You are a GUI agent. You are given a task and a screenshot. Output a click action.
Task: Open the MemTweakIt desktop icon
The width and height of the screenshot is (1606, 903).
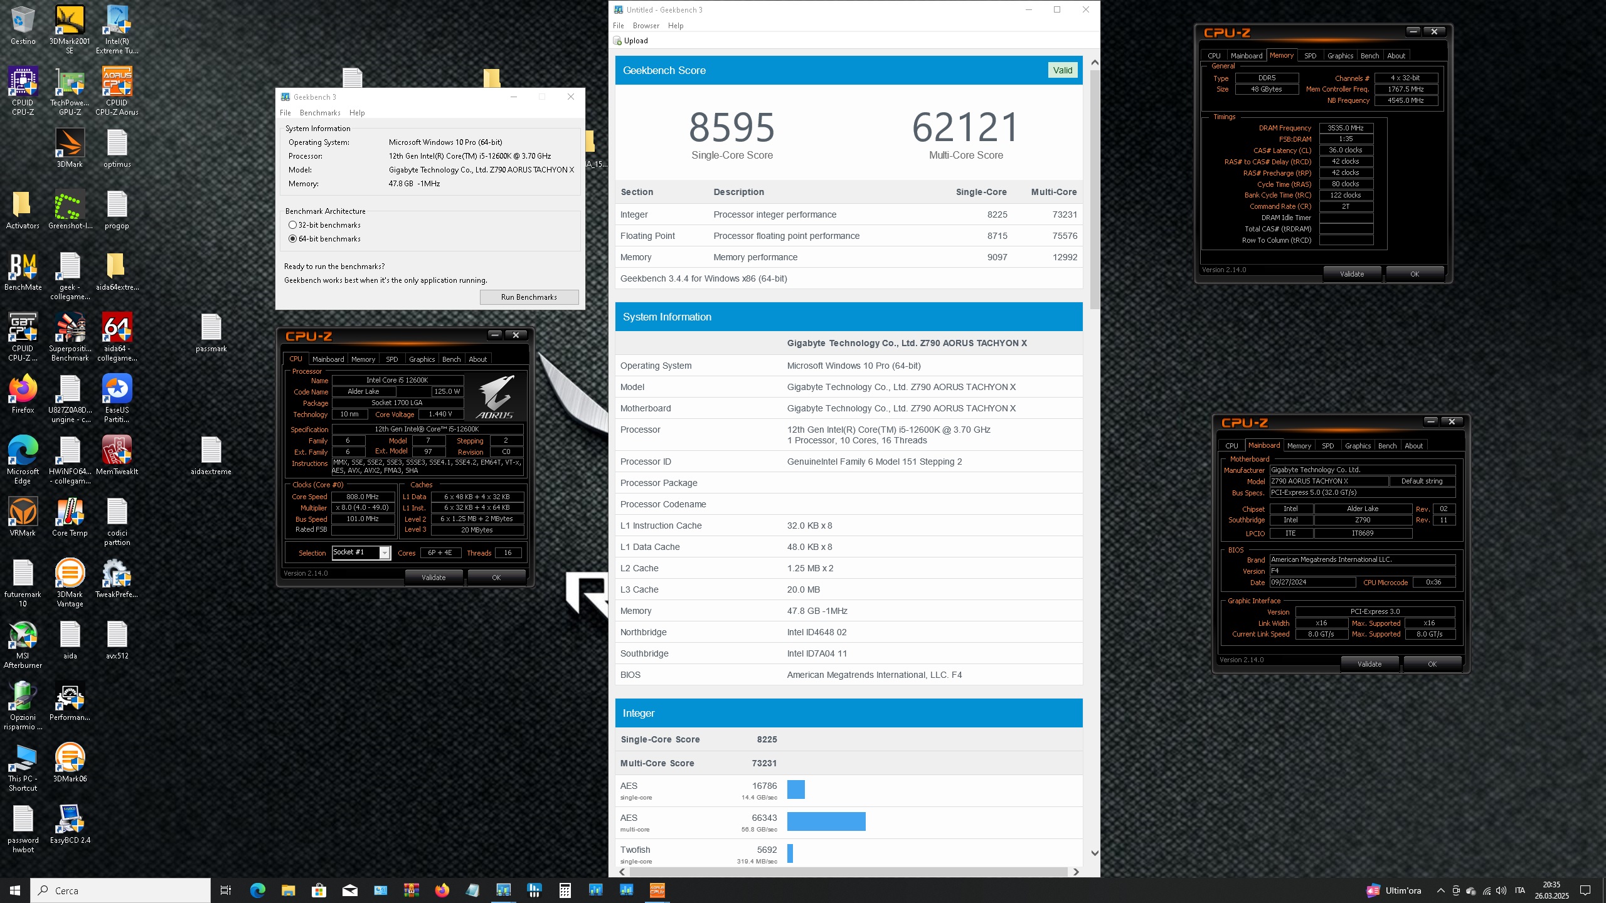pos(117,455)
